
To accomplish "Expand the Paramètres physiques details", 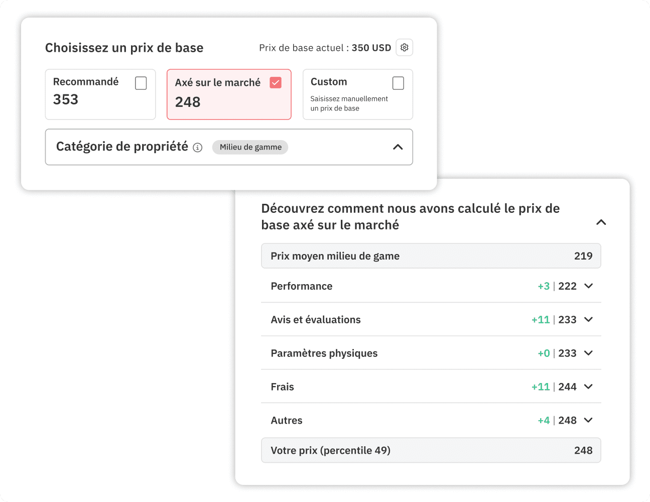I will [x=589, y=353].
